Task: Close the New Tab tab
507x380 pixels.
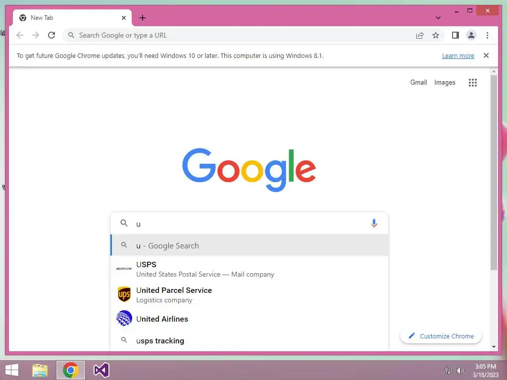Action: click(x=123, y=18)
